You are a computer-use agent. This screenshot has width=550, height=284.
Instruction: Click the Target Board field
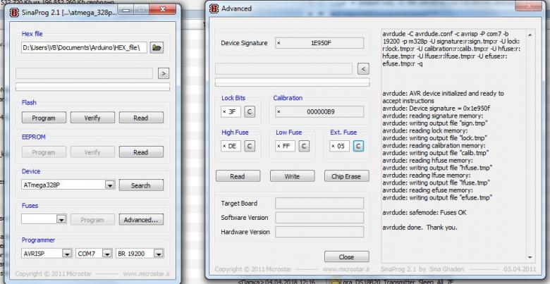tap(319, 204)
